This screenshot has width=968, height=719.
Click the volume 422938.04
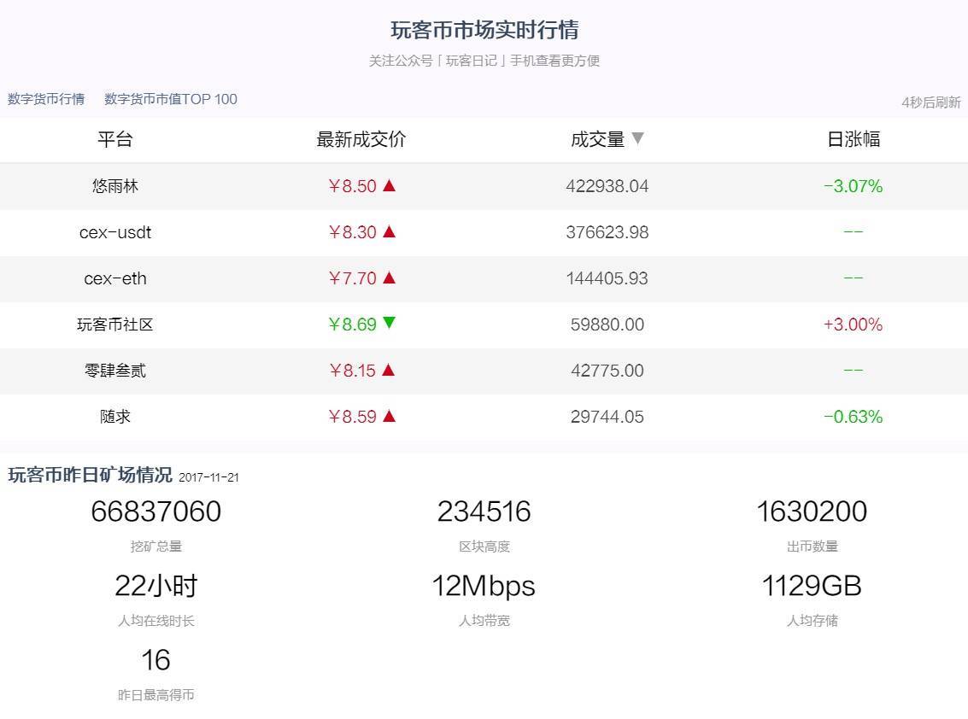point(607,186)
